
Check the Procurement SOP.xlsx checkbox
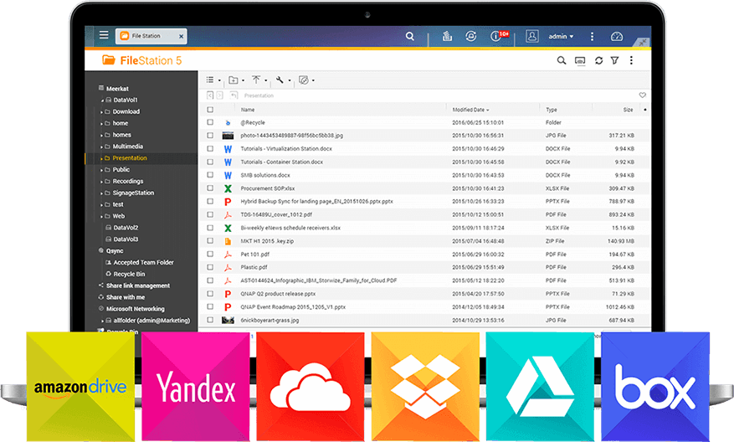(210, 188)
